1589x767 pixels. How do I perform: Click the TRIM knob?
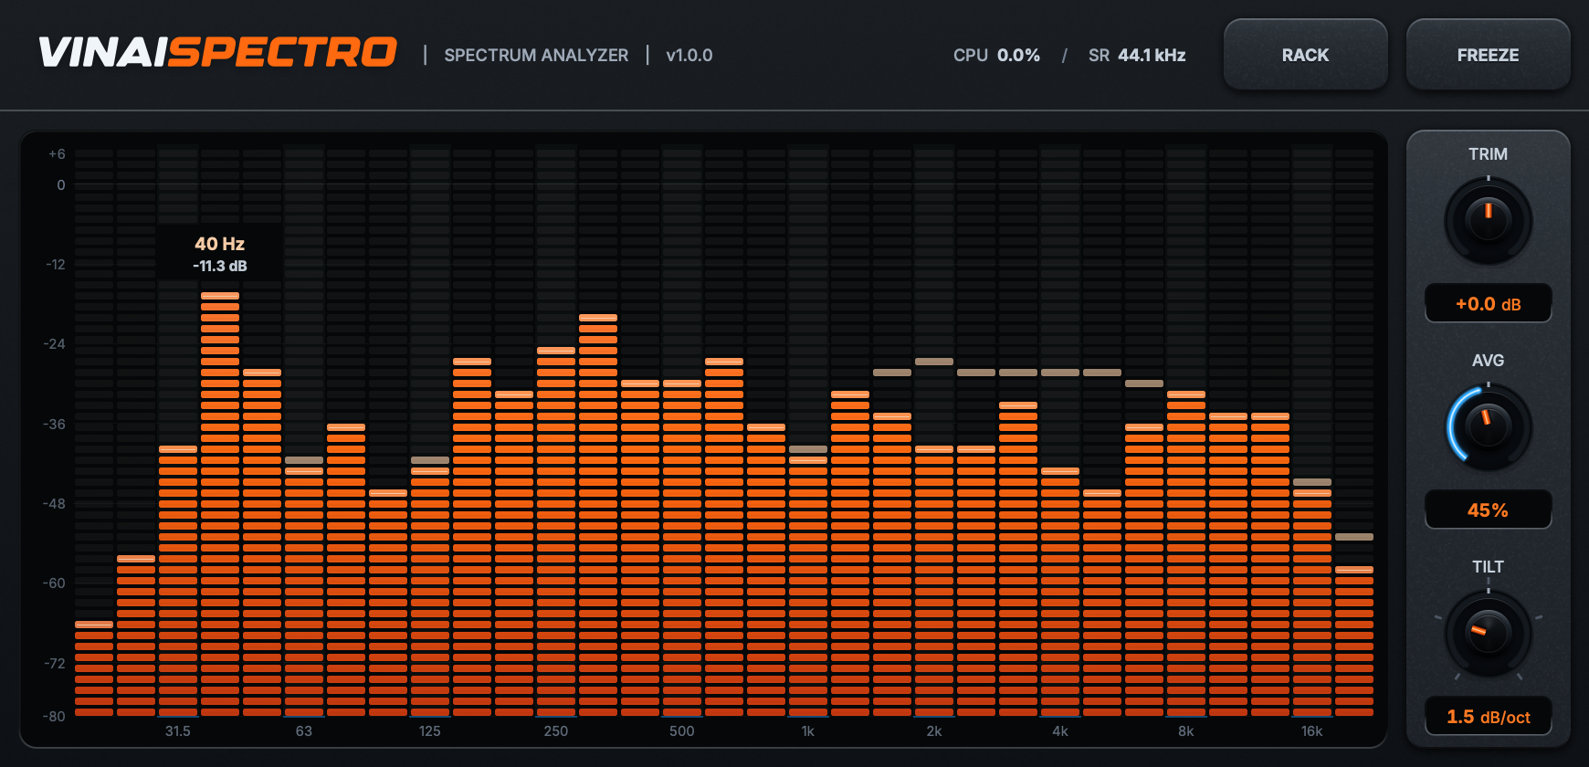[1488, 220]
